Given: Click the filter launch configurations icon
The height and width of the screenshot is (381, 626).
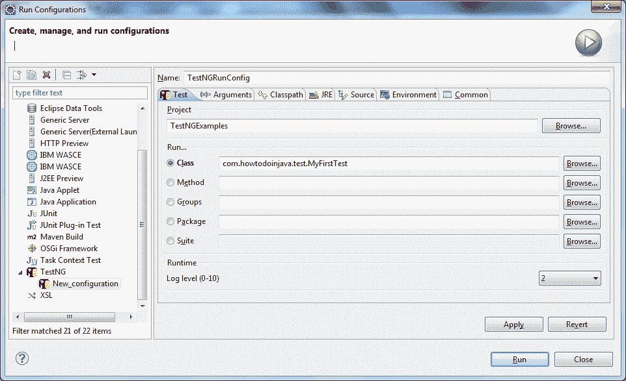Looking at the screenshot, I should 82,75.
